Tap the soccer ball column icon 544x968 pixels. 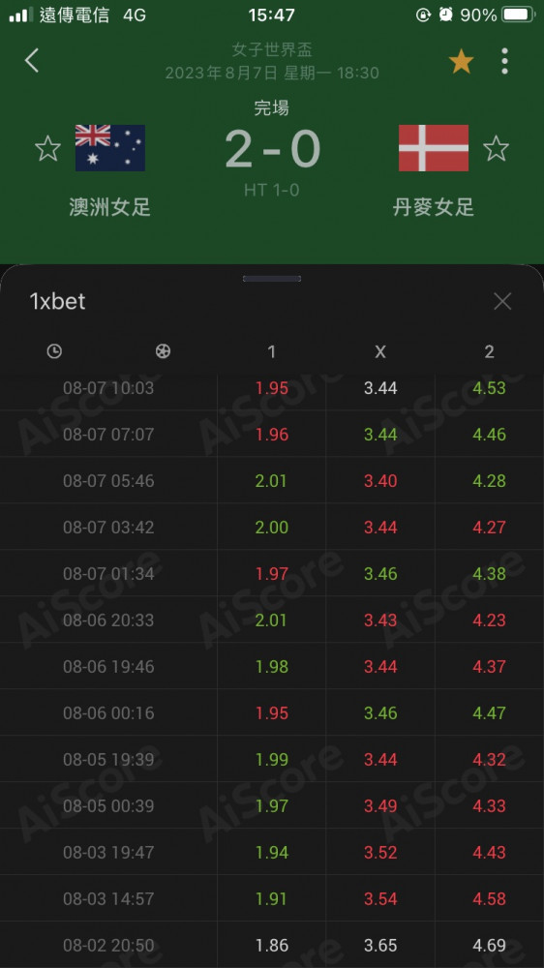[163, 351]
